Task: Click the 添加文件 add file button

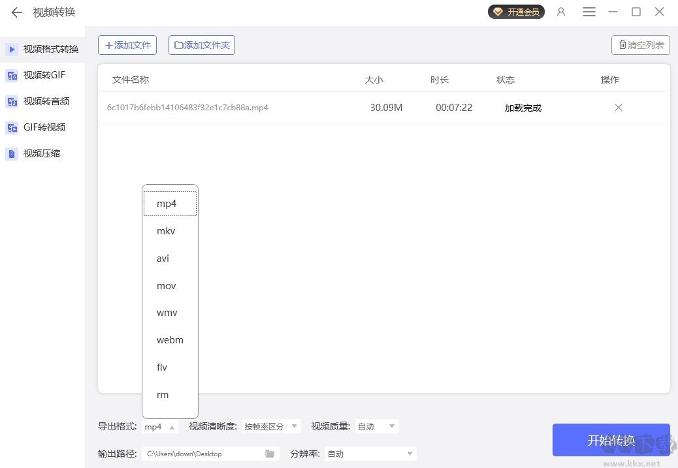Action: [x=127, y=45]
